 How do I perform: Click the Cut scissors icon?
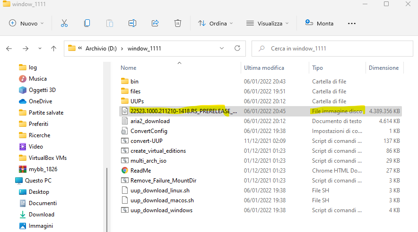pyautogui.click(x=64, y=23)
